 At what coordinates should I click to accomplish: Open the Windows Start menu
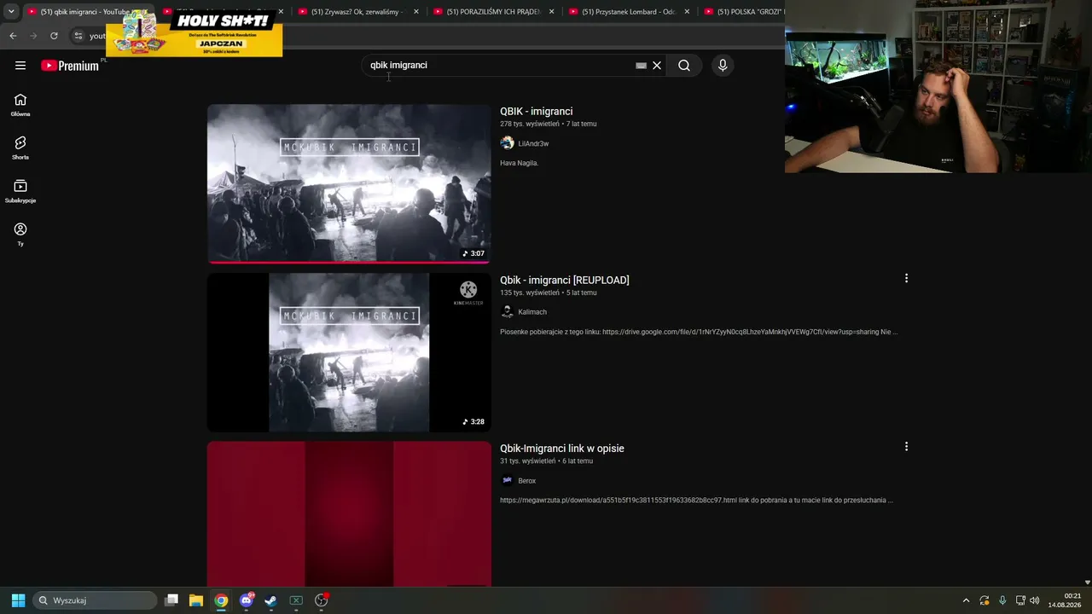[x=18, y=600]
